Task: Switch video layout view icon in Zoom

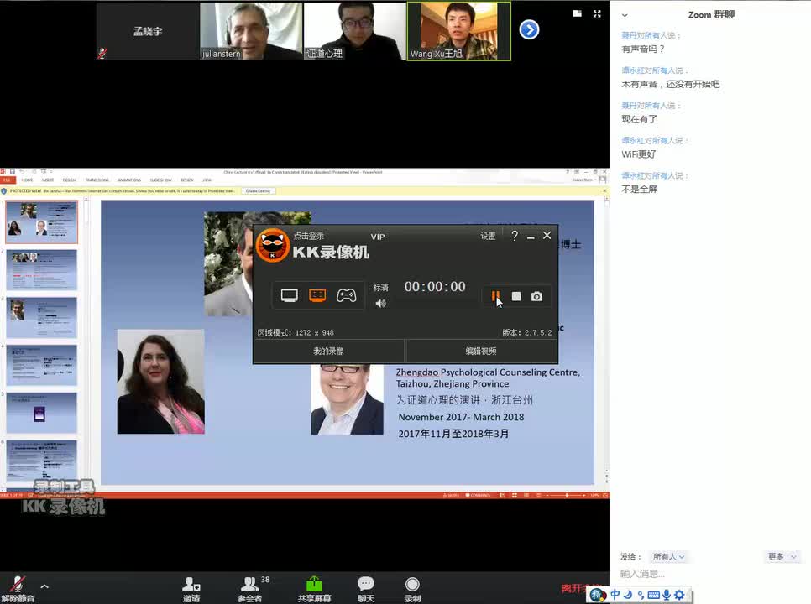Action: pos(578,13)
